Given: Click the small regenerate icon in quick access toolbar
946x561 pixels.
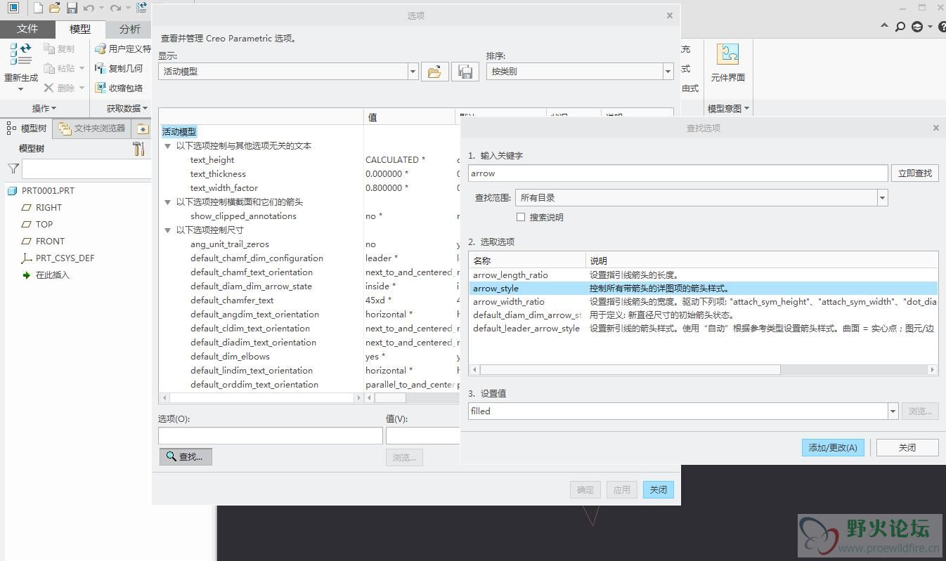Looking at the screenshot, I should (141, 8).
